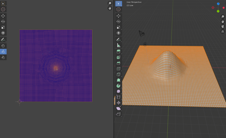
Task: Click the pan hand in 3D viewport
Action: pyautogui.click(x=223, y=22)
